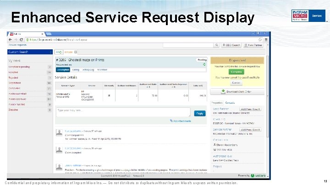Open the Accepted view in My Views

pyautogui.click(x=13, y=72)
